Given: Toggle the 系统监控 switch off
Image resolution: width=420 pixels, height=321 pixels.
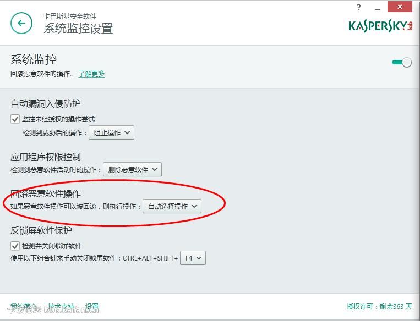Looking at the screenshot, I should point(401,62).
